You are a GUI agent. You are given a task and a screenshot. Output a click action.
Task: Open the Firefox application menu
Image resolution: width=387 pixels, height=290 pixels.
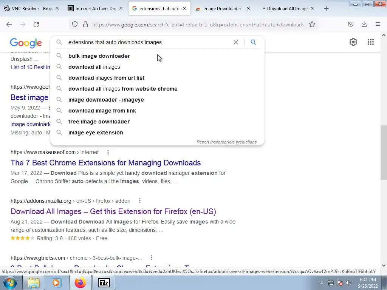378,24
